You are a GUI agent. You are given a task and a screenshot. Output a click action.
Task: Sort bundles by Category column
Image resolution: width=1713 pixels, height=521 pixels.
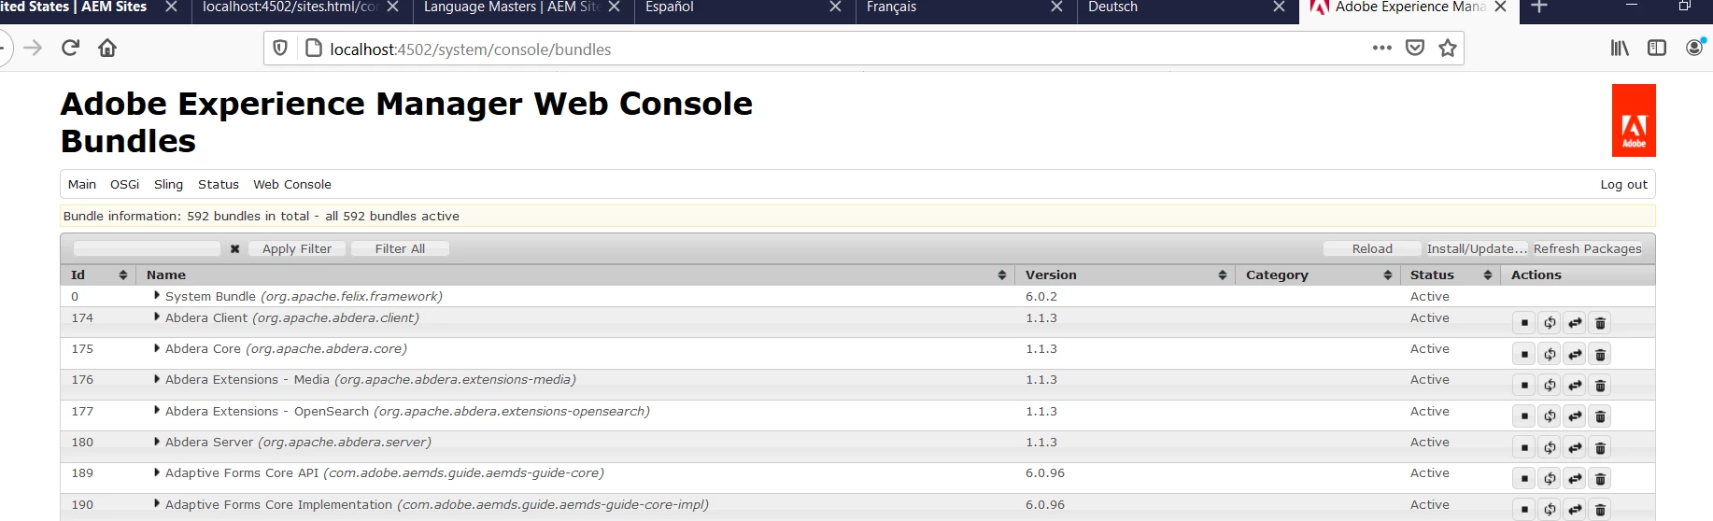[x=1318, y=275]
